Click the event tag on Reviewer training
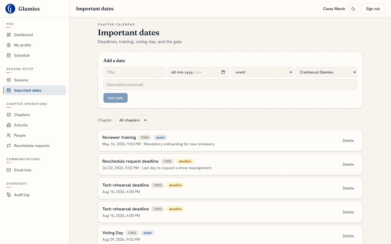391x244 pixels. tap(160, 137)
